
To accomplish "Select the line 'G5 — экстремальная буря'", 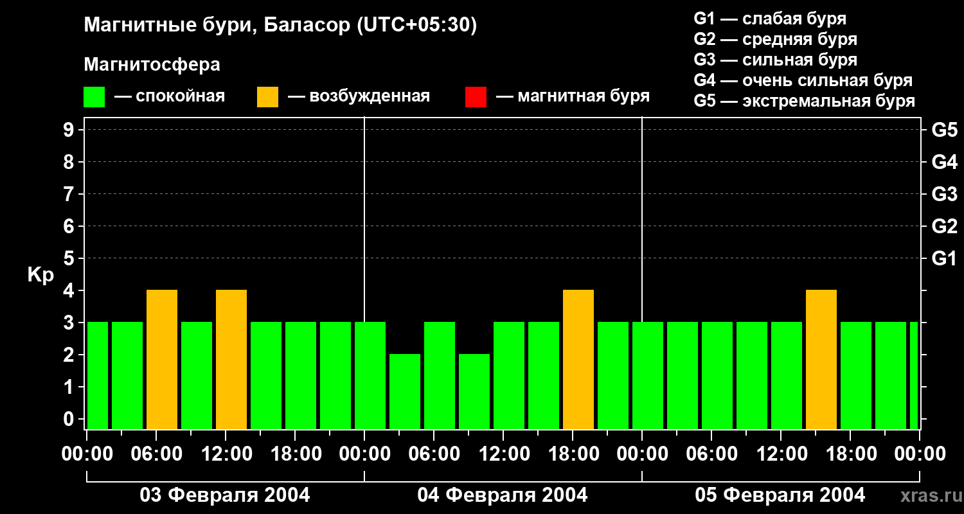I will coord(805,101).
